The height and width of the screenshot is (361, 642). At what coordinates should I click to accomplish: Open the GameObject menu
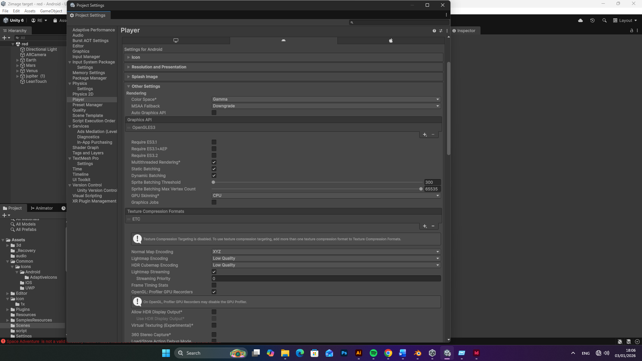tap(51, 11)
